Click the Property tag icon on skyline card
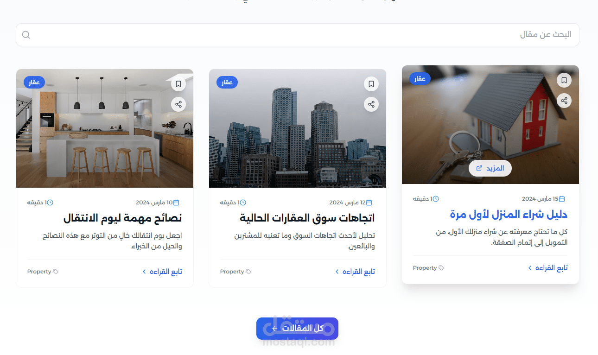598x355 pixels. (248, 272)
